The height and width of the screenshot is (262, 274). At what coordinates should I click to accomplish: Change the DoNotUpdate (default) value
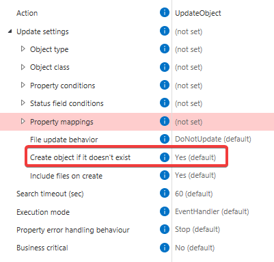pyautogui.click(x=213, y=139)
